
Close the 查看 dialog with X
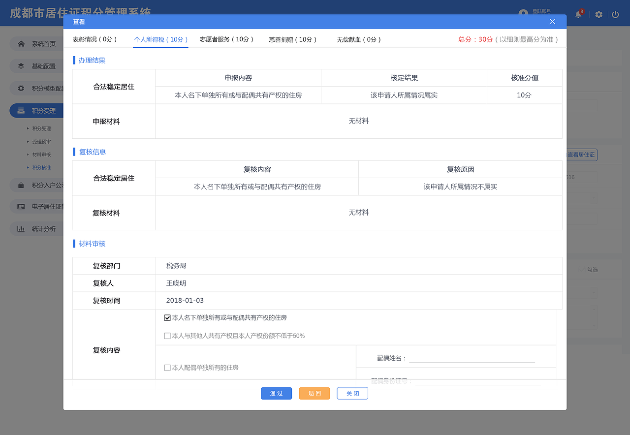pyautogui.click(x=552, y=22)
